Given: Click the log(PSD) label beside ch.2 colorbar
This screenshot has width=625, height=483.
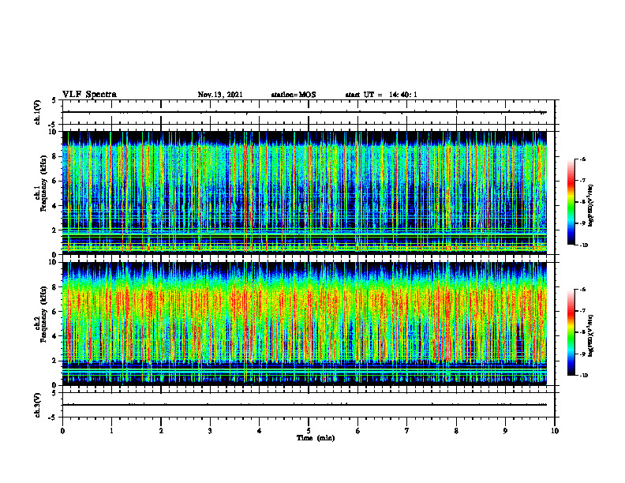Looking at the screenshot, I should 591,336.
